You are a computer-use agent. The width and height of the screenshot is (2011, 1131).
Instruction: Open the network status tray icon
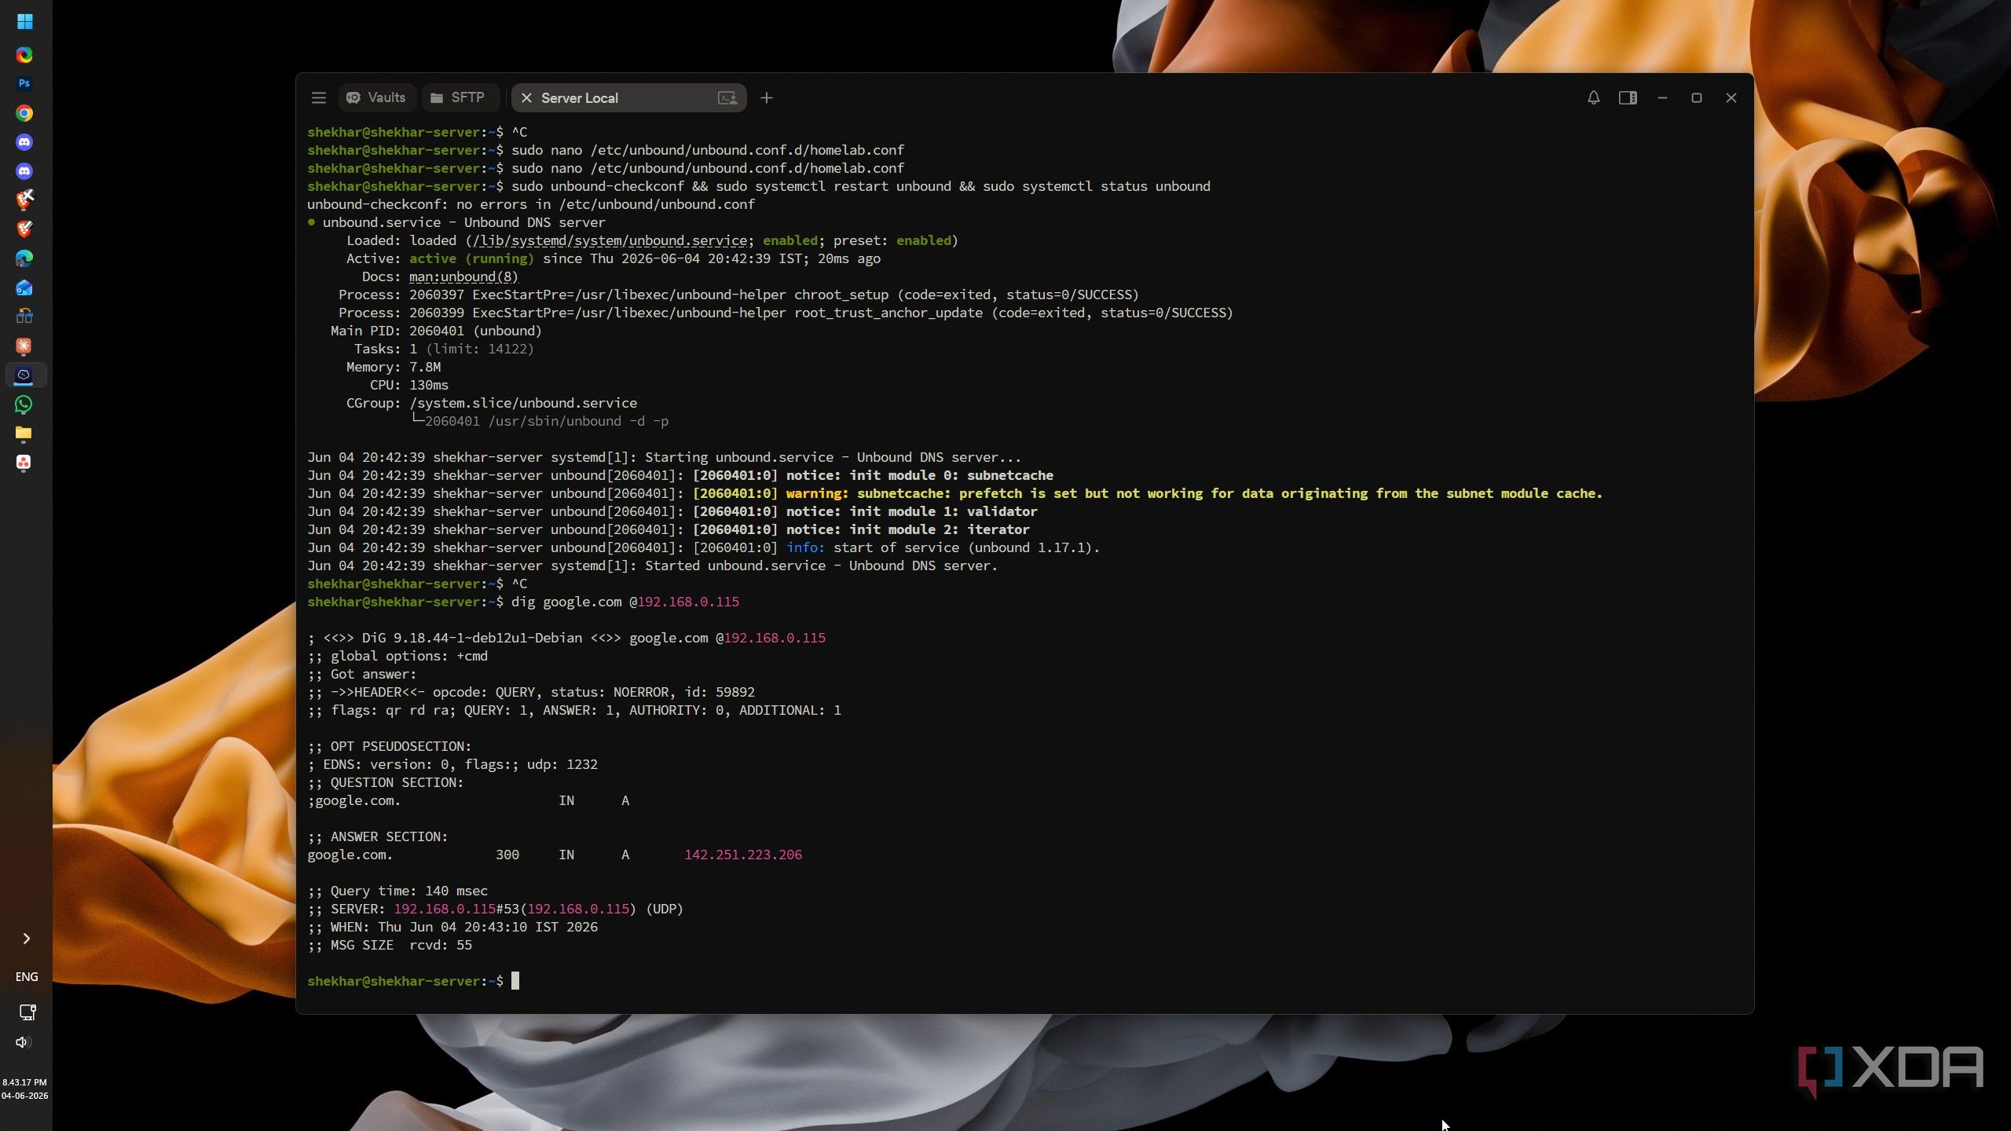click(x=27, y=1012)
